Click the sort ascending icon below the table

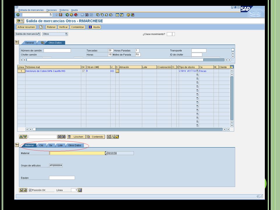pos(21,137)
